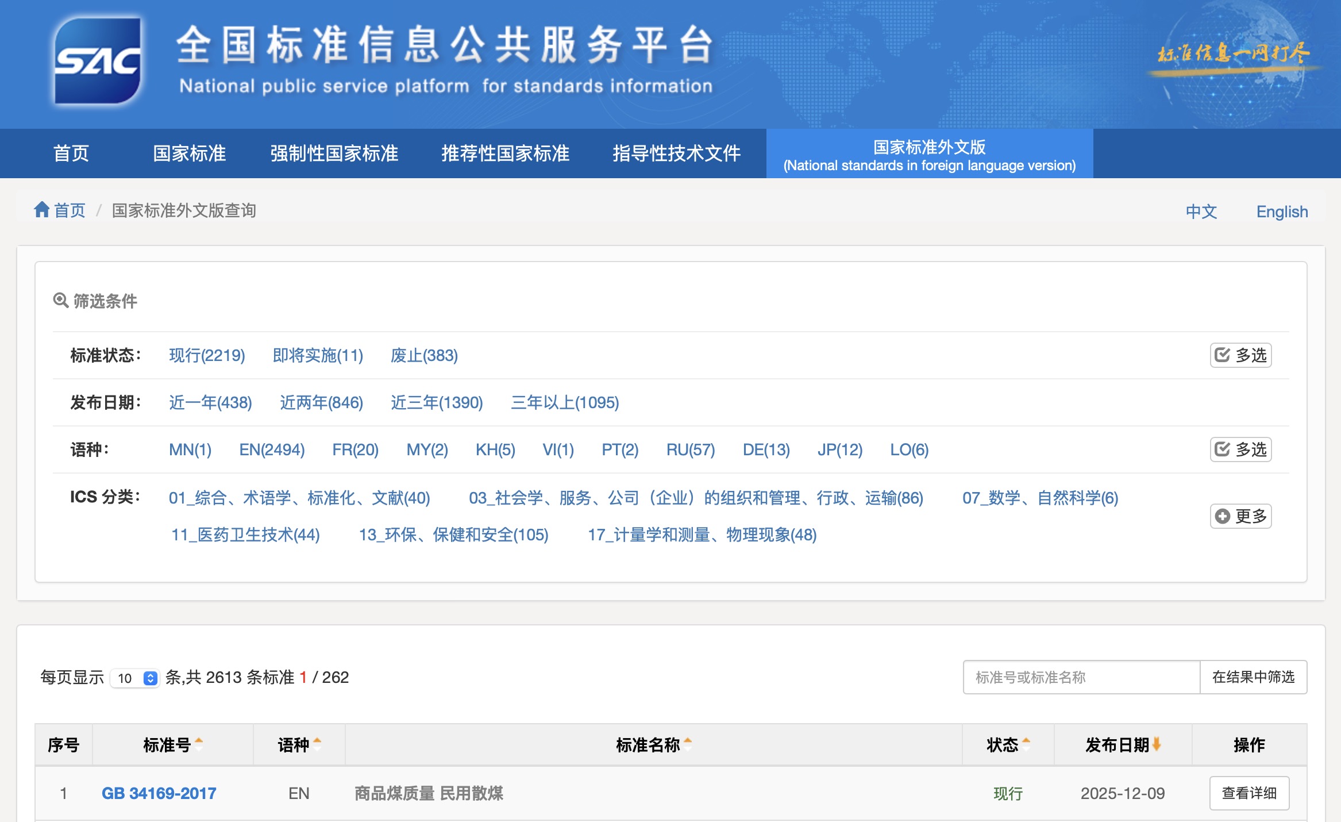Viewport: 1341px width, 822px height.
Task: Enable 多选 for 语种 row
Action: coord(1240,450)
